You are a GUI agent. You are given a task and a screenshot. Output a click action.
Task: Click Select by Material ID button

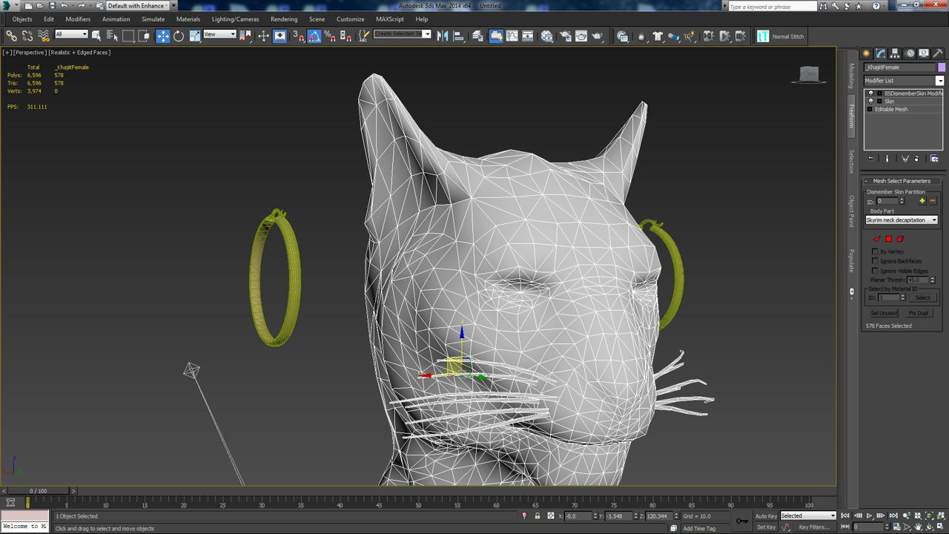pyautogui.click(x=922, y=297)
